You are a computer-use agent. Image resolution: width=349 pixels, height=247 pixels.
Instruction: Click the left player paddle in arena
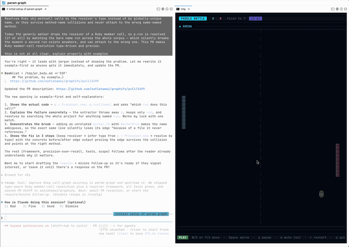click(x=184, y=112)
